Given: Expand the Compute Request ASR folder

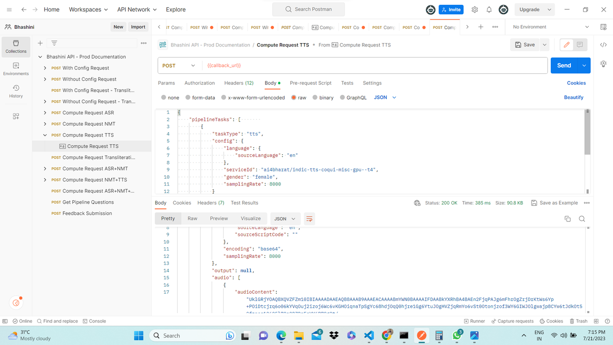Looking at the screenshot, I should (45, 113).
